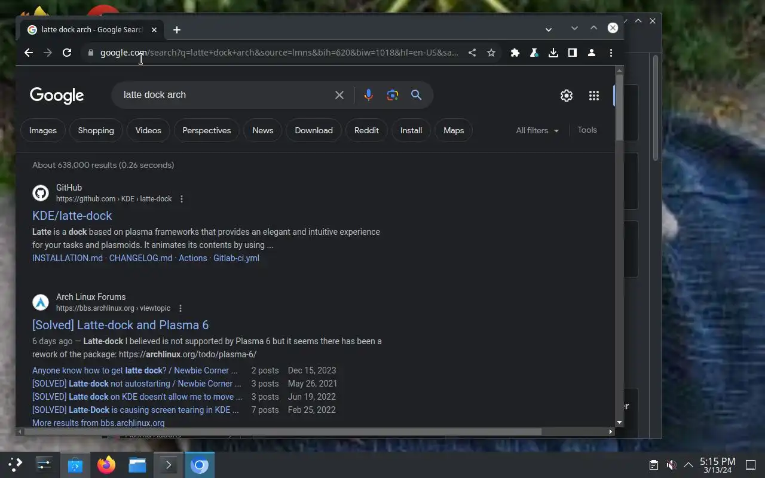
Task: Clear the search box text
Action: tap(339, 95)
